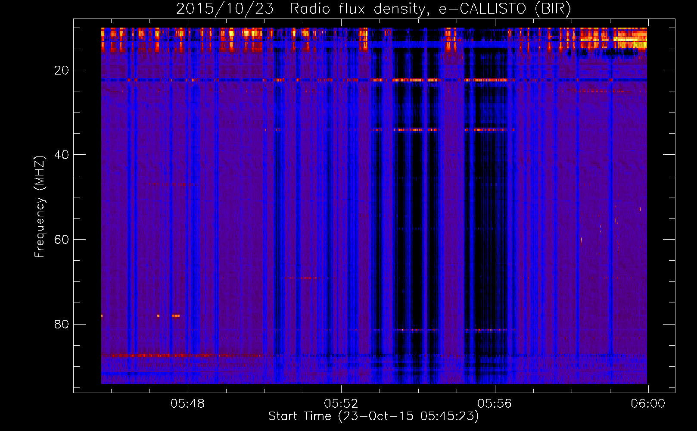Click the '06:00' time tick label
Viewport: 697px width, 431px height.
pyautogui.click(x=648, y=404)
